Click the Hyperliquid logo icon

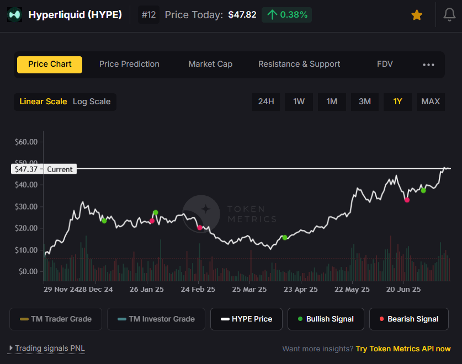[x=14, y=14]
